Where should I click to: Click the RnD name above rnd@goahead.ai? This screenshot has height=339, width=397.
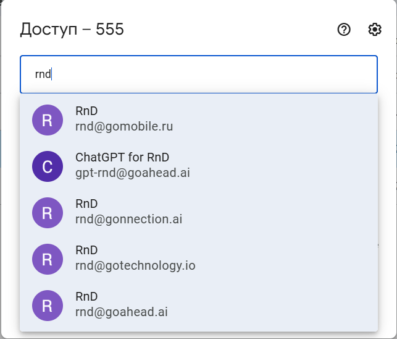(x=86, y=297)
